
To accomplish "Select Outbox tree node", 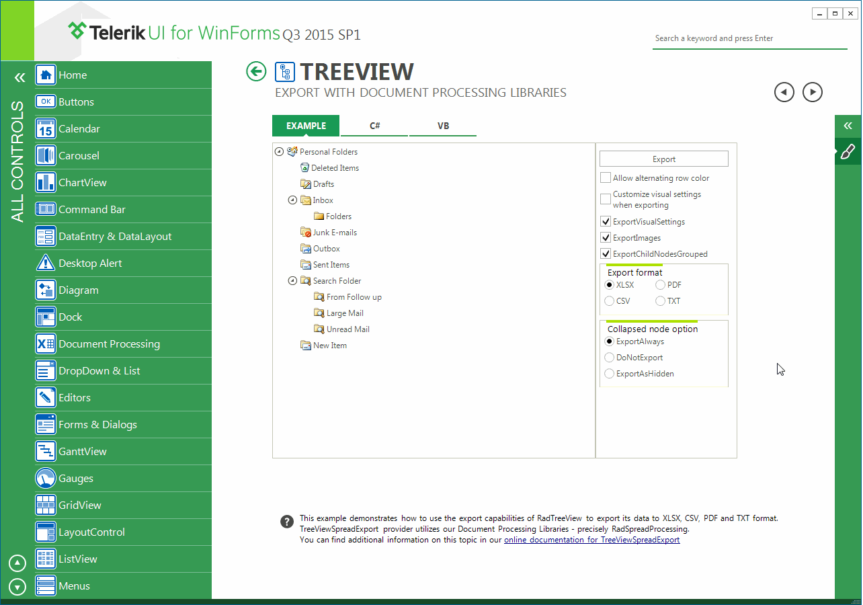I will pos(327,249).
